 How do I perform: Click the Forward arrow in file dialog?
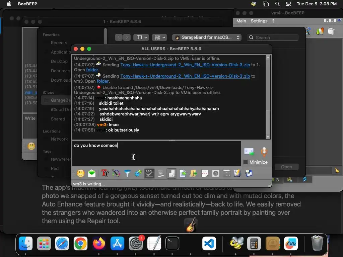(x=127, y=37)
